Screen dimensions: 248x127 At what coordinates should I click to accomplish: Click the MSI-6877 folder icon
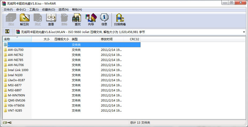click(6, 85)
